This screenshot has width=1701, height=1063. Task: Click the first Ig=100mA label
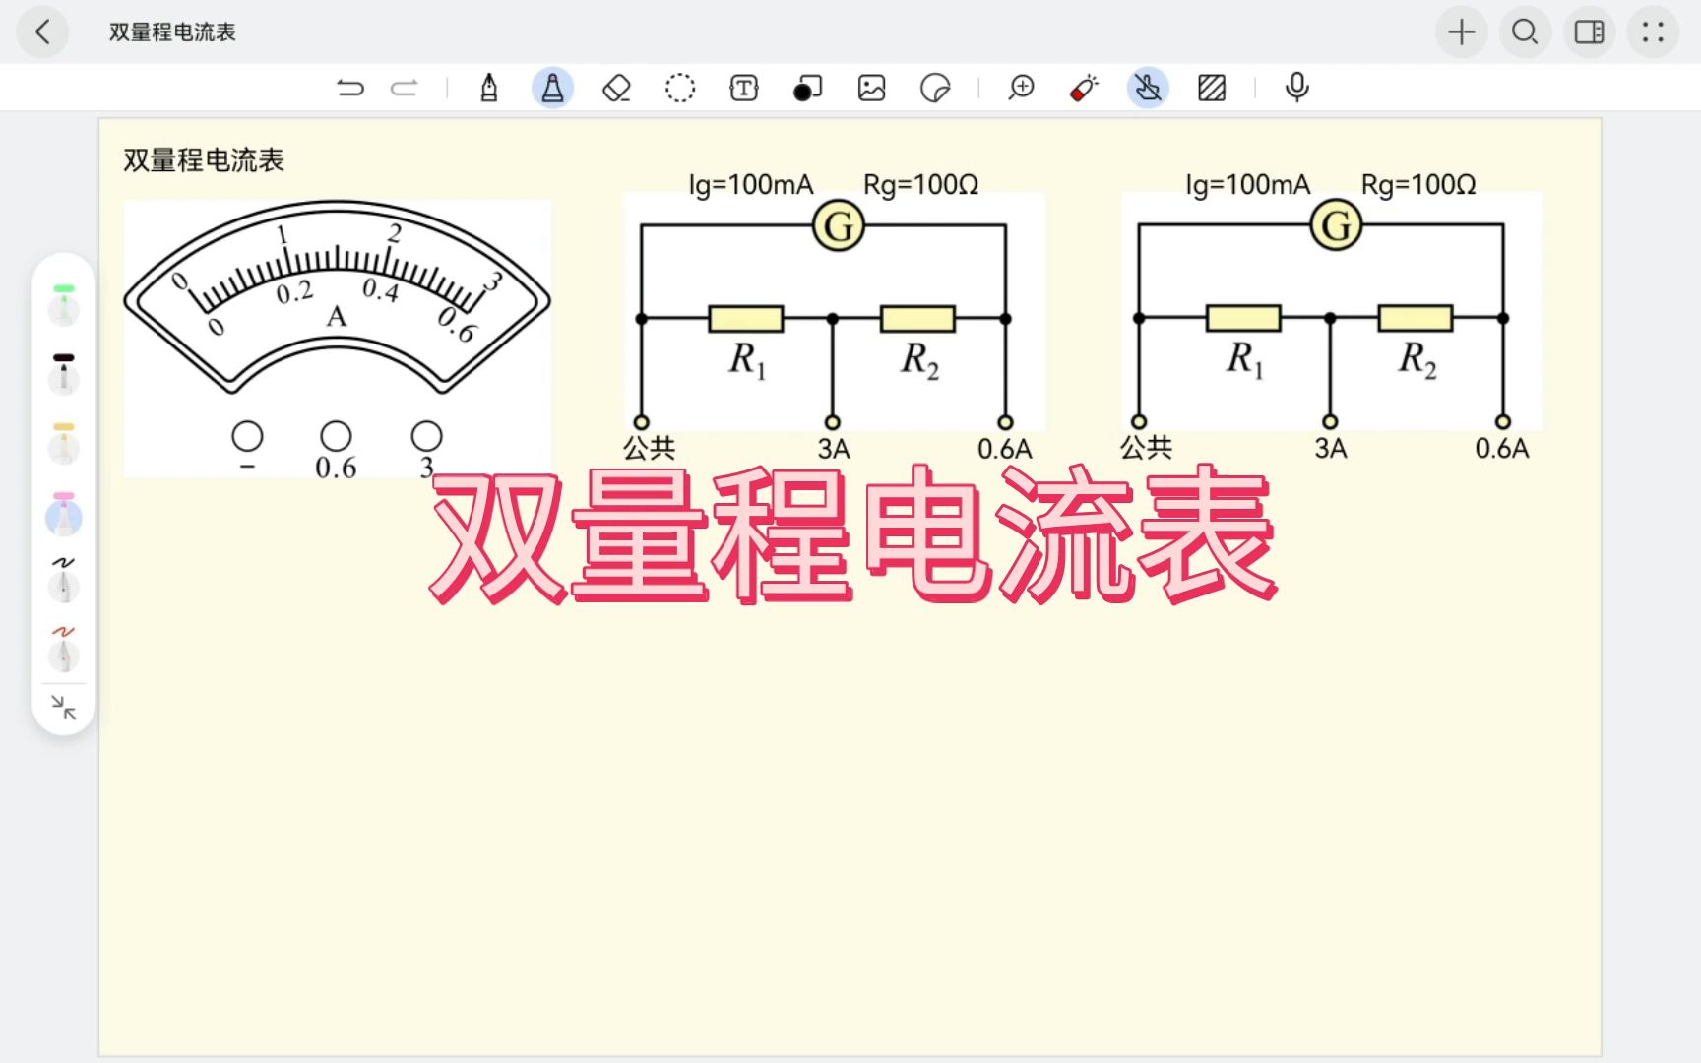pyautogui.click(x=751, y=185)
